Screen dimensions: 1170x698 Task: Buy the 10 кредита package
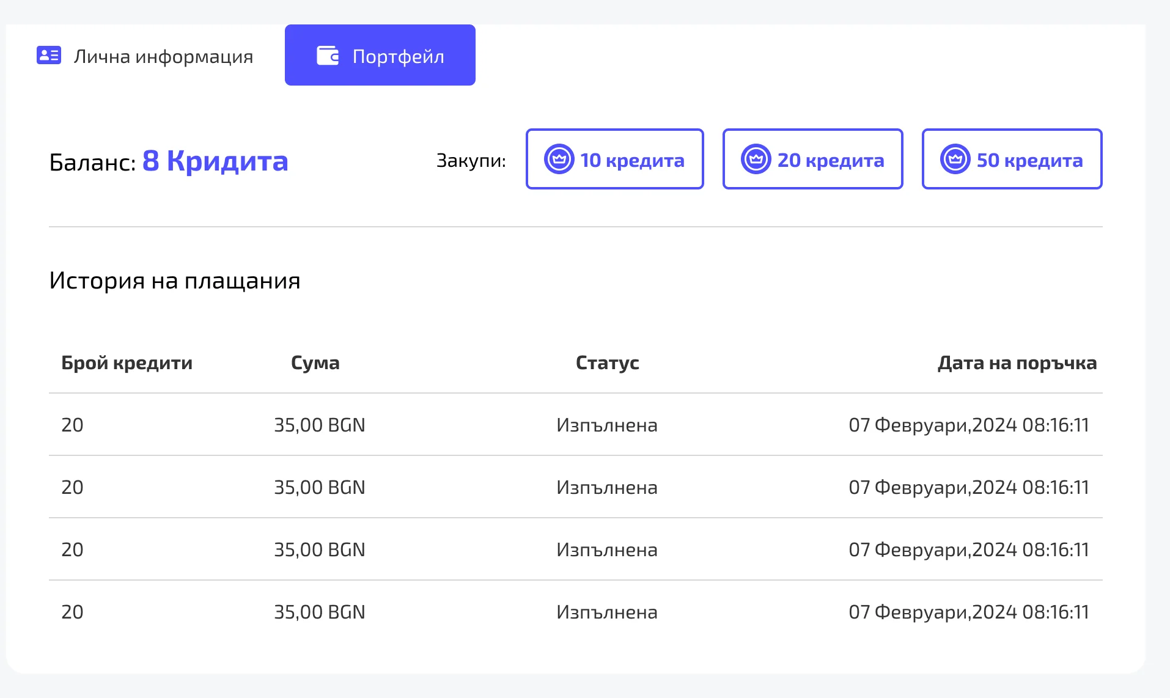click(615, 159)
